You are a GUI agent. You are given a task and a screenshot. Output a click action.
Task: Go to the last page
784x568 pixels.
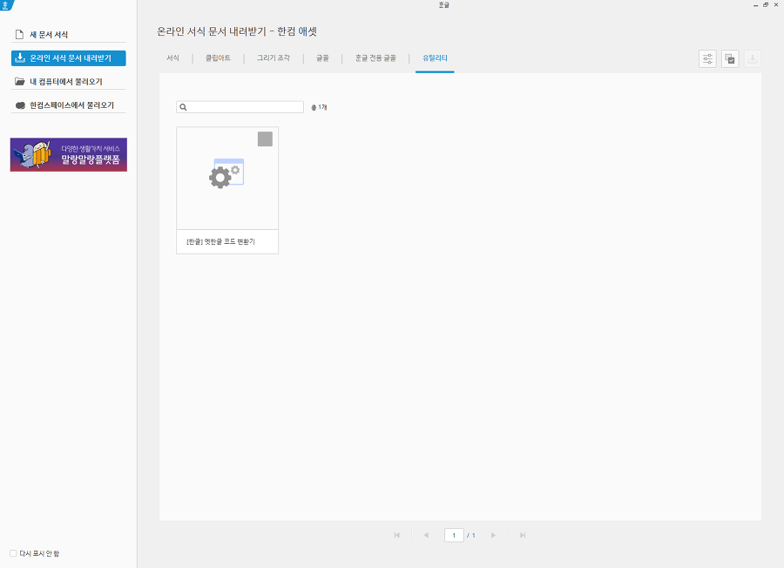tap(523, 535)
